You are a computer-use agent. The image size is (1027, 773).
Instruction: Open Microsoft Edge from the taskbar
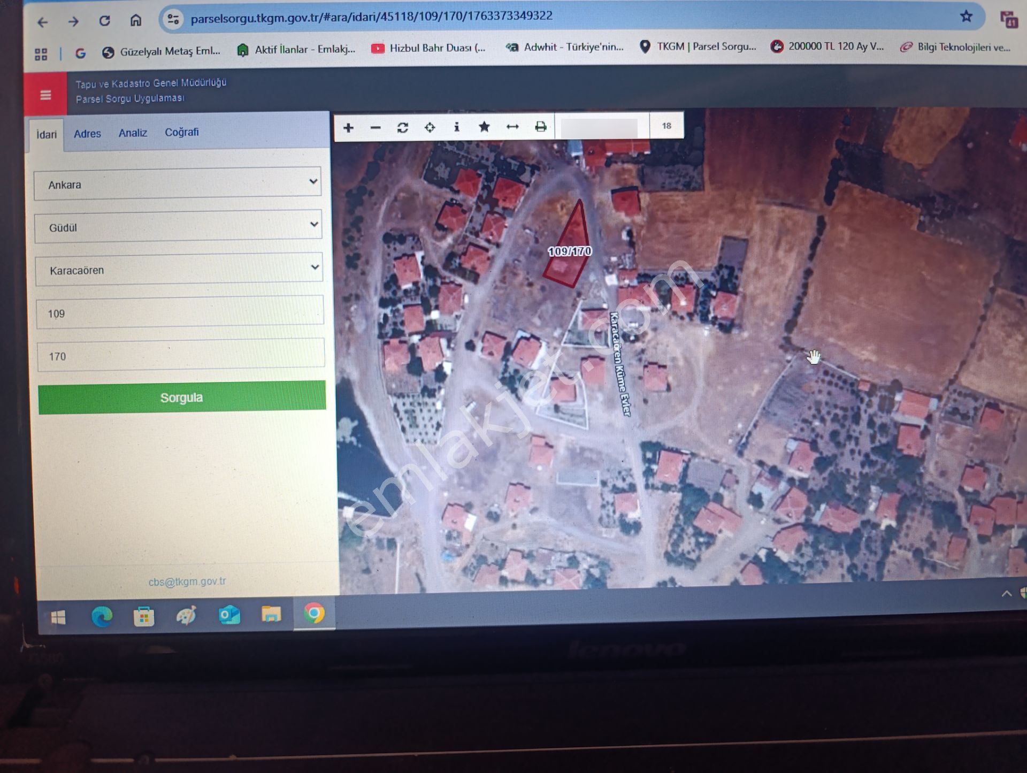(x=102, y=617)
